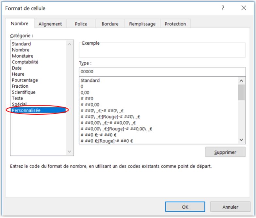Open the Police tab
Viewport: 256px width, 218px height.
pos(81,24)
